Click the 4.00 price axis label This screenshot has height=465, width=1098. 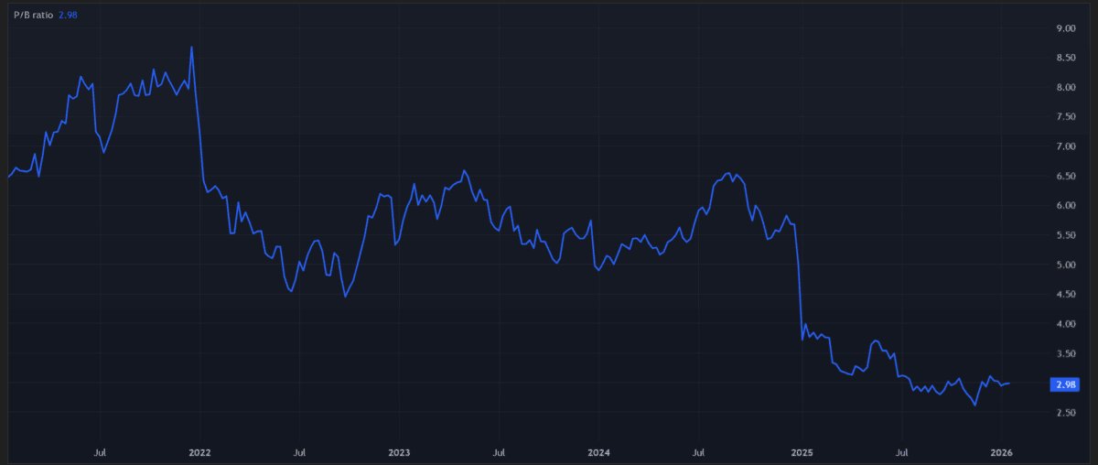coord(1065,324)
